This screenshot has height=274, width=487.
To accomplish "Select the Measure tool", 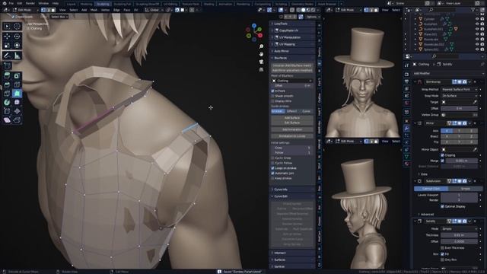I will tap(17, 56).
